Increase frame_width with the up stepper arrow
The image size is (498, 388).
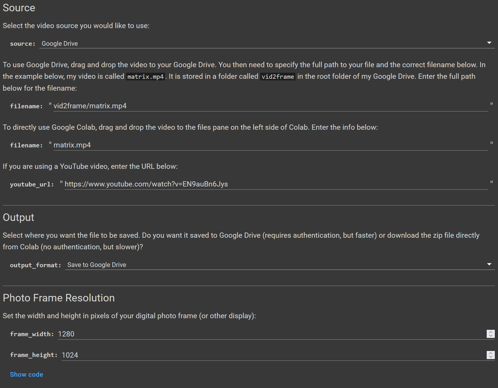click(491, 332)
